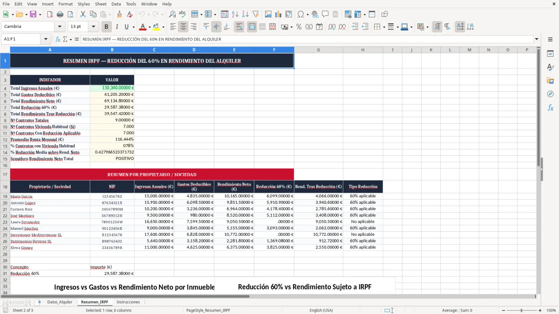Click the zoom in plus button
Screen dimensions: 559x314
540,310
